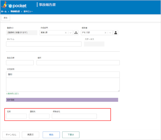Click into the 状況説明 text area
Image resolution: width=161 pixels, height=140 pixels.
(x=63, y=85)
